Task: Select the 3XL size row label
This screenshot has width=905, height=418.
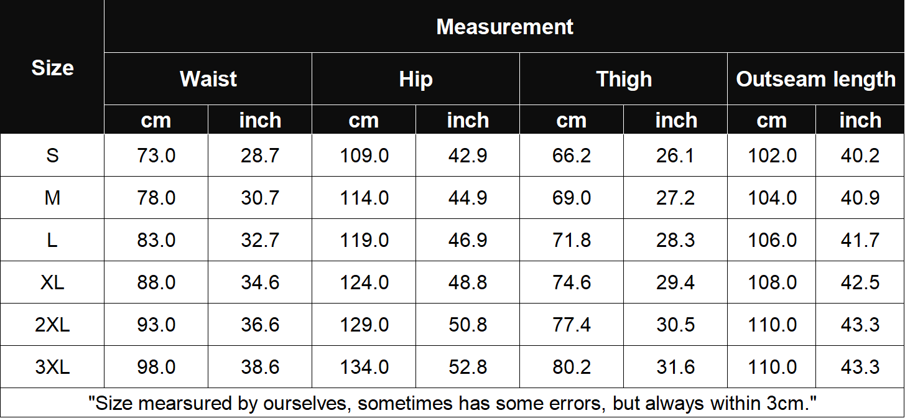Action: tap(52, 367)
